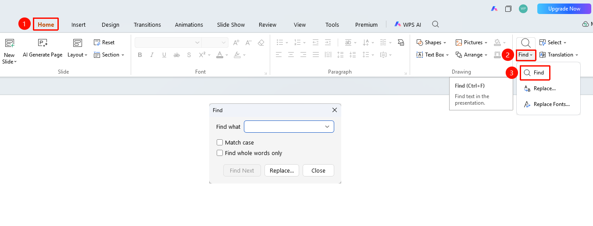Click the Select icon in ribbon
The image size is (593, 226).
point(543,42)
